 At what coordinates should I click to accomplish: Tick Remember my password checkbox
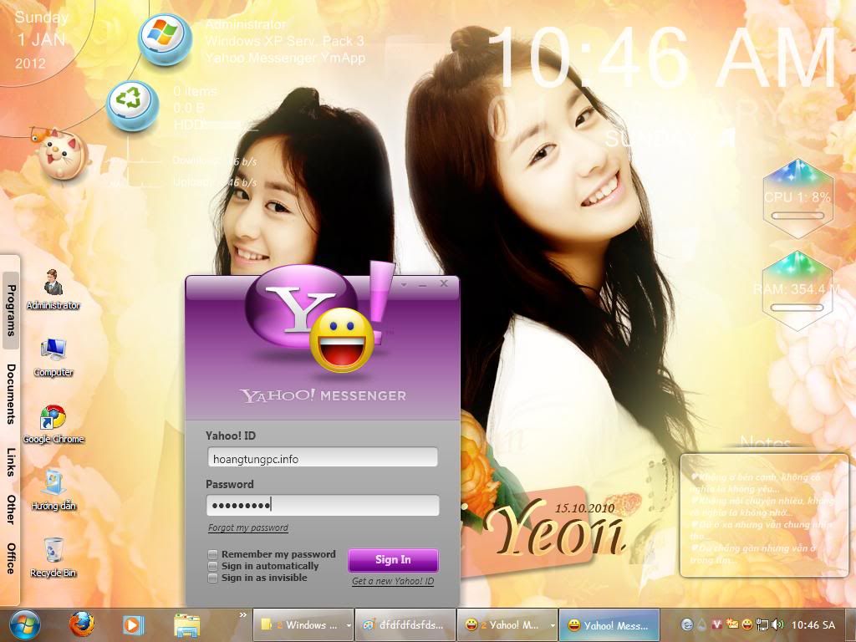click(213, 554)
